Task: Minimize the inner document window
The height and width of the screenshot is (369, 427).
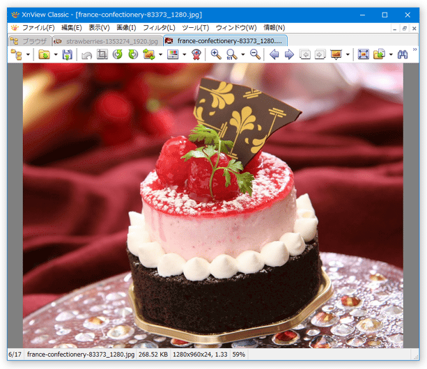Action: click(x=395, y=29)
